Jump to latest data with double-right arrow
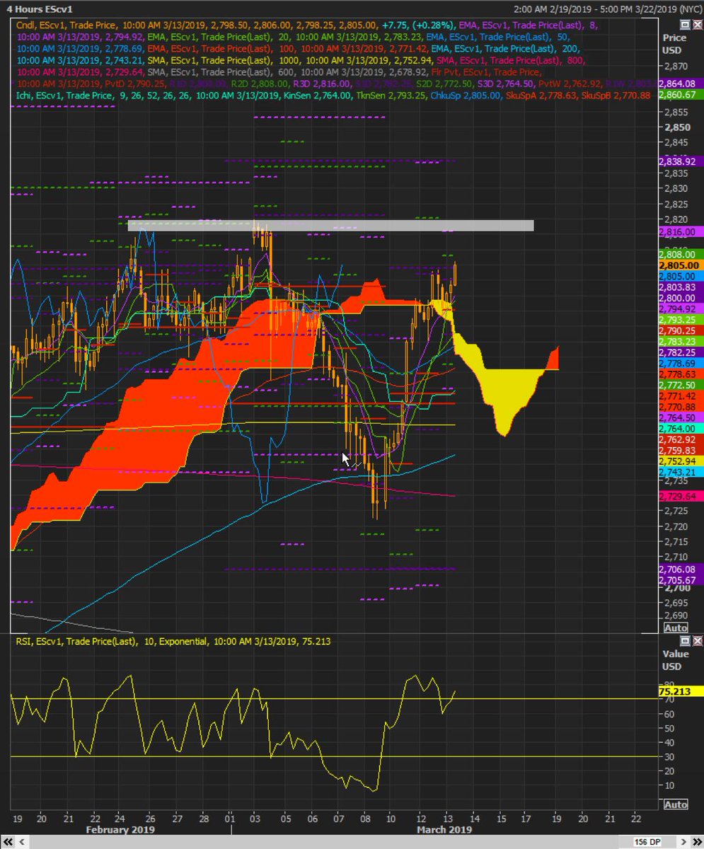 coord(696,842)
